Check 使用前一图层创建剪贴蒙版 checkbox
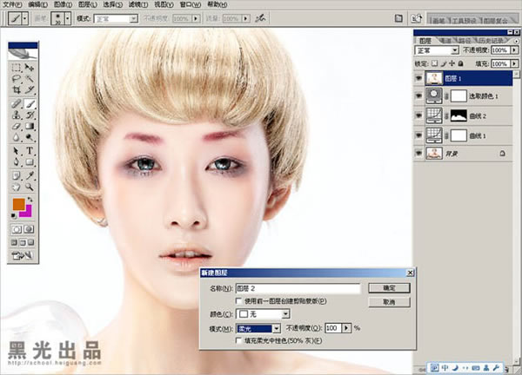This screenshot has height=375, width=522. coord(238,301)
